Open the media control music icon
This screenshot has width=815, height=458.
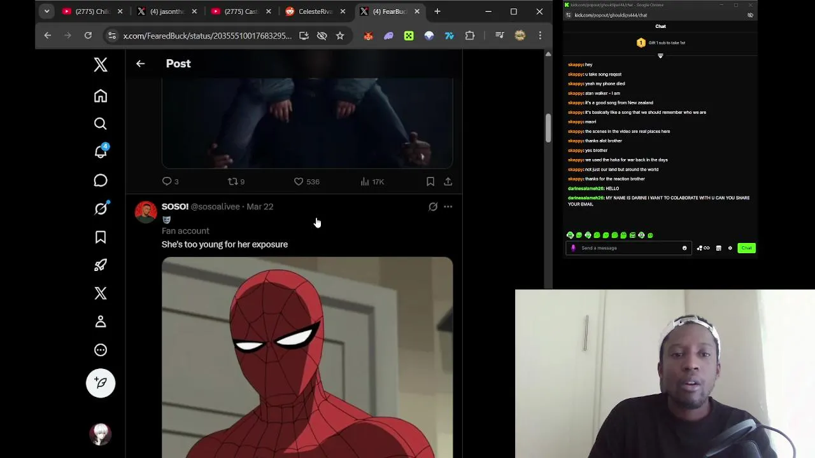(x=500, y=36)
